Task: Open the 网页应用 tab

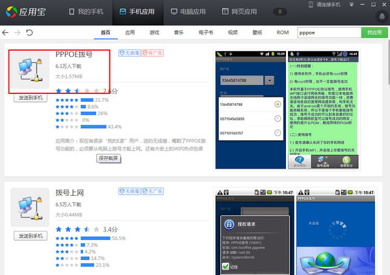Action: 239,12
